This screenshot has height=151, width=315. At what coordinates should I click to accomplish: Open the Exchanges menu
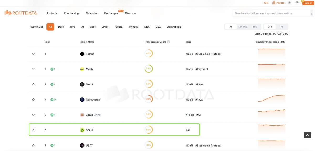pyautogui.click(x=111, y=13)
